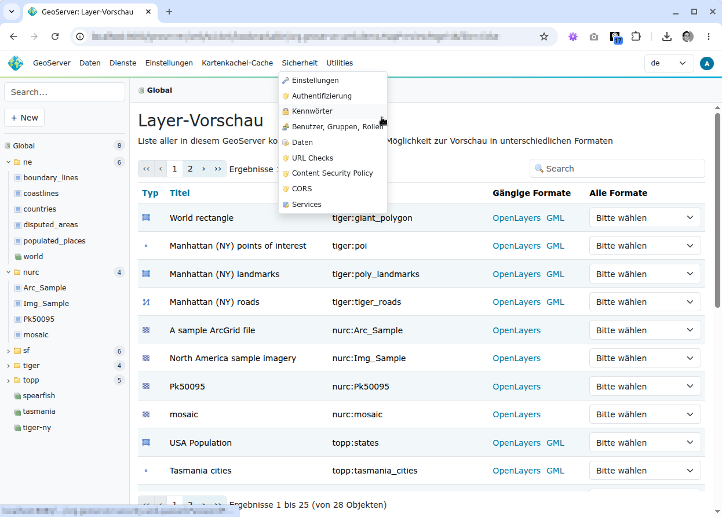Open the Daten top menu
The image size is (722, 517).
90,63
